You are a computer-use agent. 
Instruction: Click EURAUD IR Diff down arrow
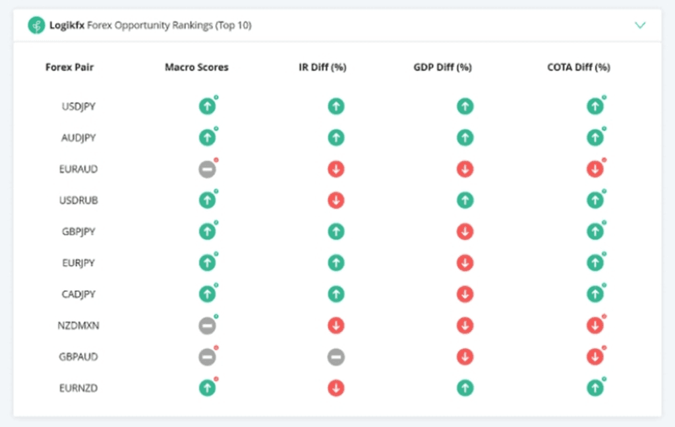pyautogui.click(x=336, y=169)
